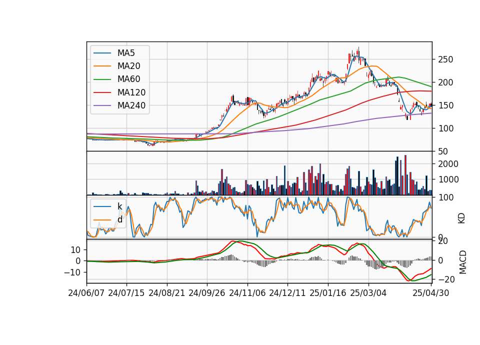Click the −10 MACD left axis label

pos(73,272)
